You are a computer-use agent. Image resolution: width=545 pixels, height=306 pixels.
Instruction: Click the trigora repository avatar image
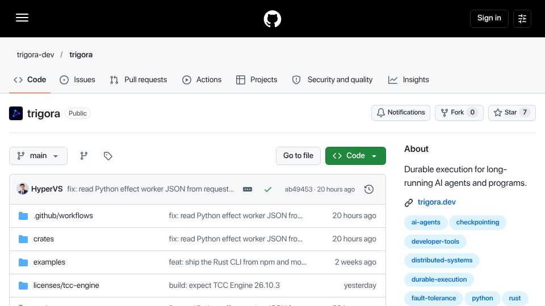[x=16, y=113]
